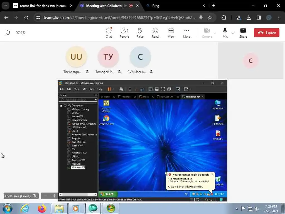Open VMware stretch display dropdown arrow

pos(190,89)
